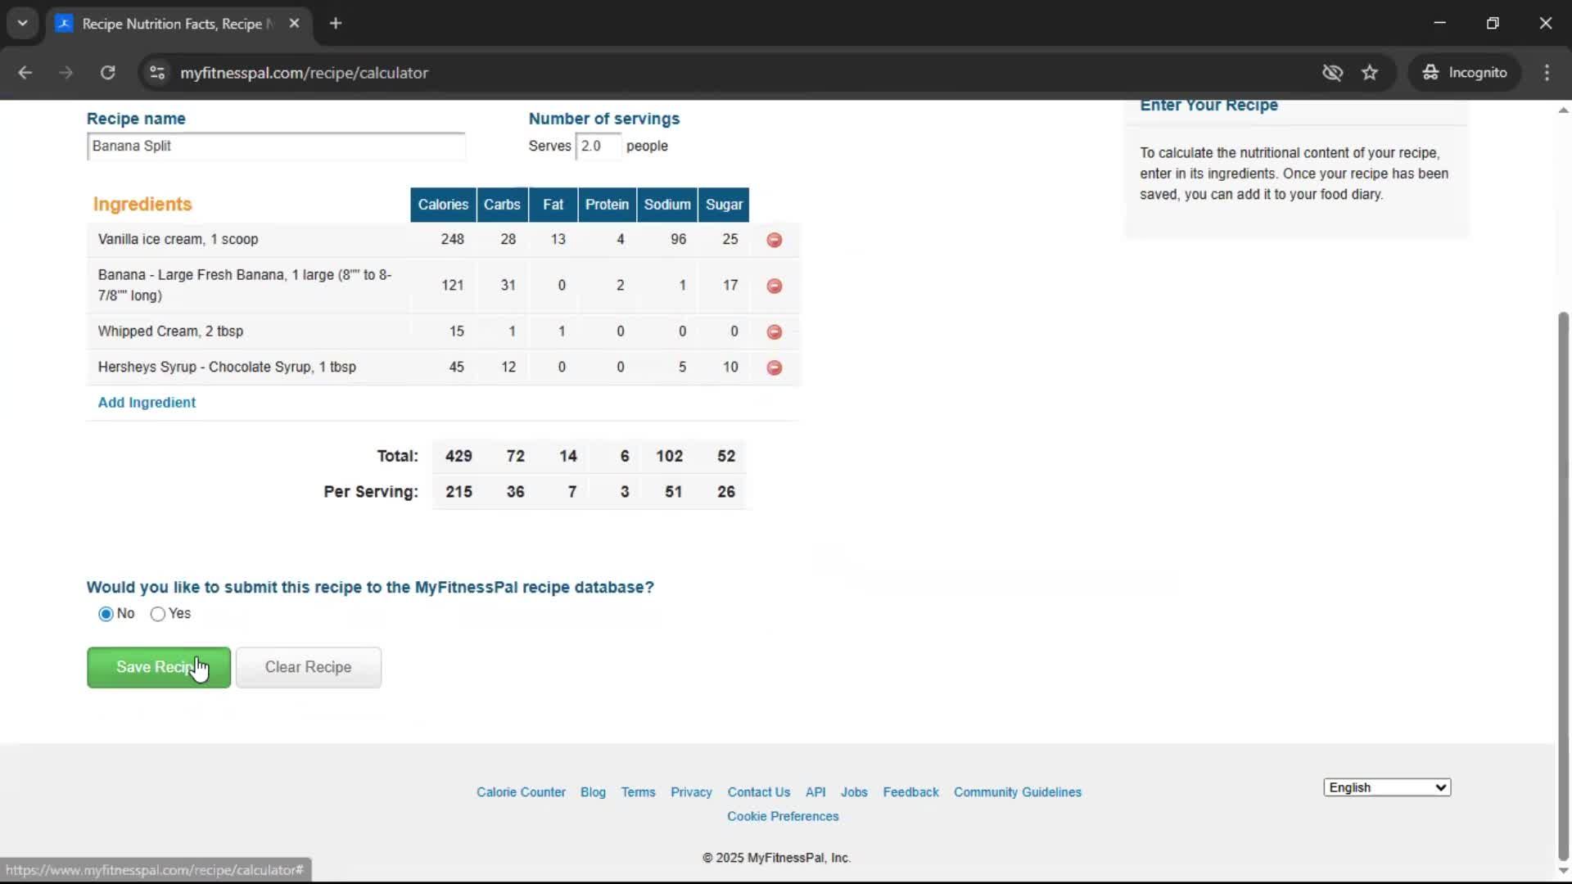
Task: Click the browser address bar URL
Action: [304, 73]
